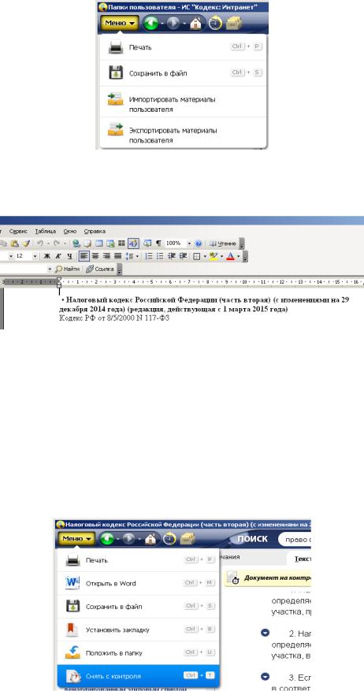Open the Borders dropdown arrow in Word
364x691 pixels.
tap(205, 256)
